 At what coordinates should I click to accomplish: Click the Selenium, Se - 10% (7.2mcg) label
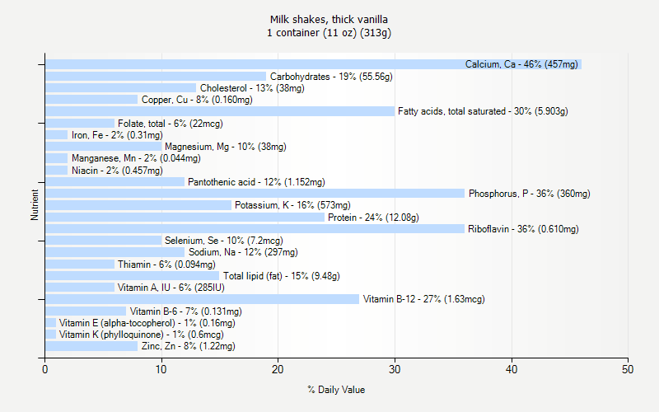point(224,241)
